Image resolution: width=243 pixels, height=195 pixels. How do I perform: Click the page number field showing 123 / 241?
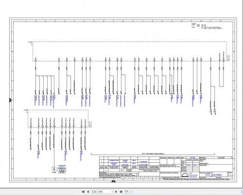[102, 192]
